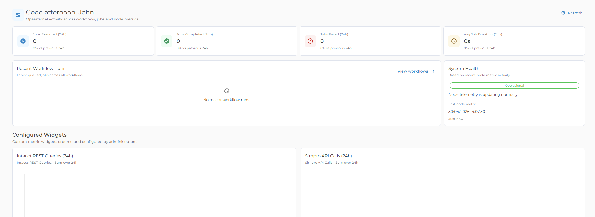Click the dashboard grid icon beside the greeting
Viewport: 595px width, 217px height.
tap(18, 15)
